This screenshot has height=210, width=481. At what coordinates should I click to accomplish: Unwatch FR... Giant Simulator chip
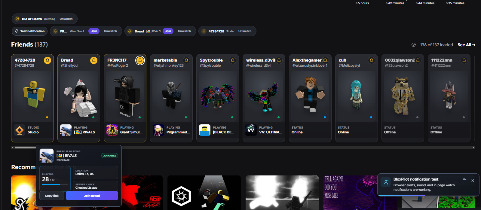(110, 31)
